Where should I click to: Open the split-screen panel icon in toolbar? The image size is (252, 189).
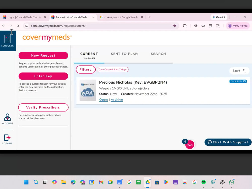(x=210, y=26)
